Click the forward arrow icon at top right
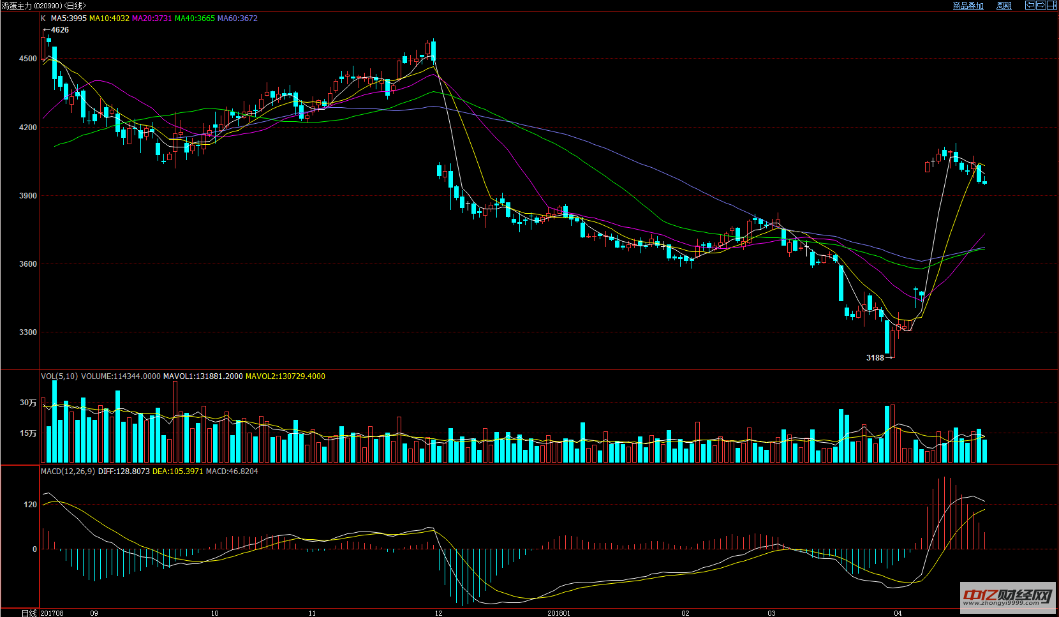Viewport: 1059px width, 617px height. (1041, 5)
